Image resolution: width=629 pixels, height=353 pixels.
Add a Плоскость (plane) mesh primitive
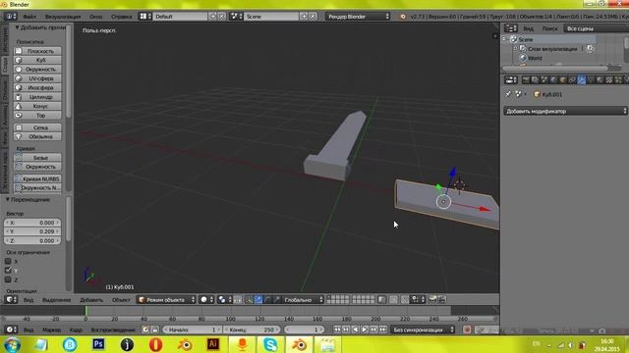(x=37, y=51)
